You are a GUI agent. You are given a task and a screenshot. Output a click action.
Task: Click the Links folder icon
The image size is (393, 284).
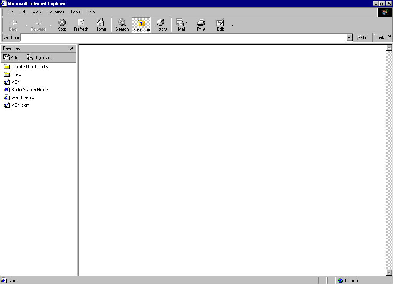point(7,74)
